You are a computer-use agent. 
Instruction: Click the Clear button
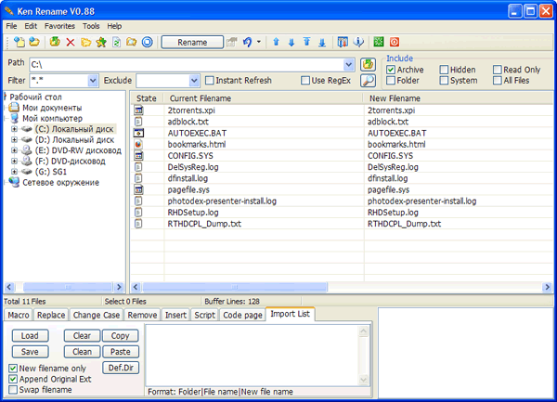(x=82, y=335)
